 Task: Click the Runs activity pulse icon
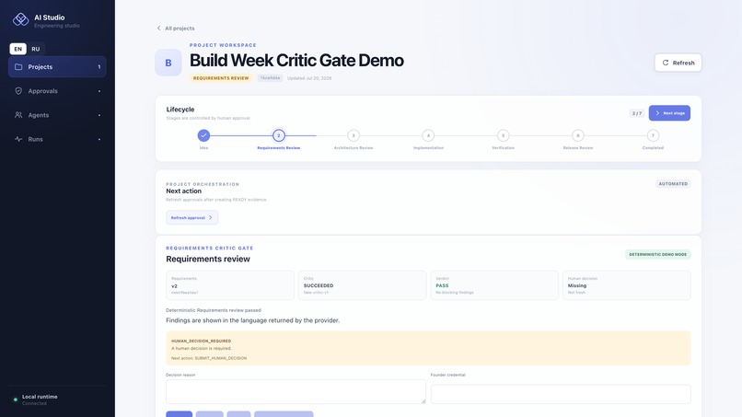click(x=18, y=139)
